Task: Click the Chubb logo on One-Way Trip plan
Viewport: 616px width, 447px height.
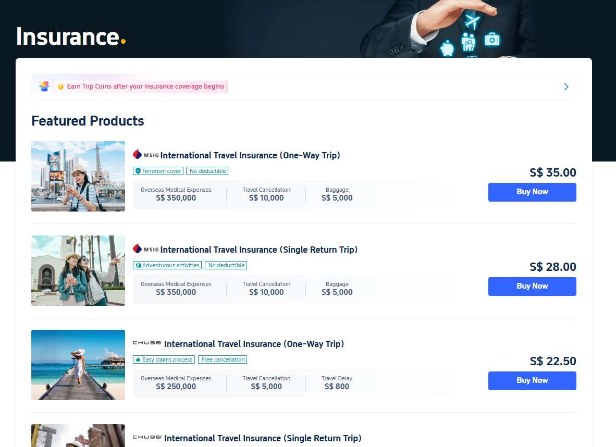Action: coord(147,343)
